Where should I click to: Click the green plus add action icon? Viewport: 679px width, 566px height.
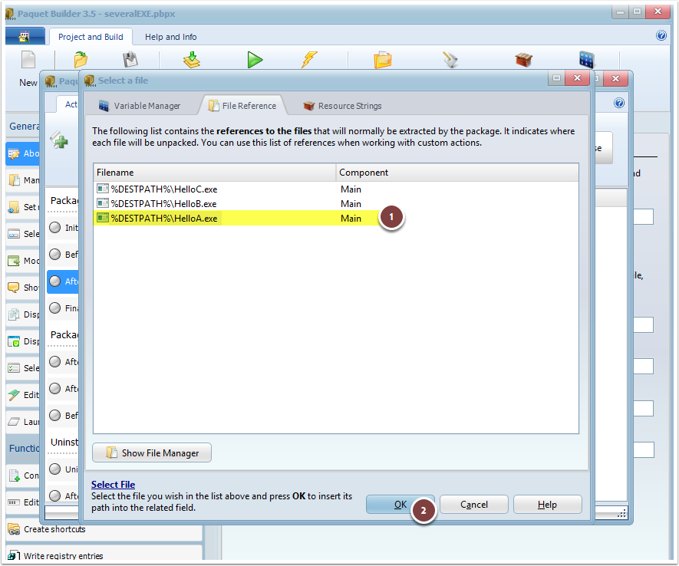point(58,139)
